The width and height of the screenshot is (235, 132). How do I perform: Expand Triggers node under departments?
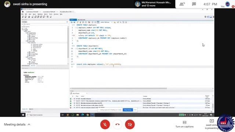(x=28, y=40)
